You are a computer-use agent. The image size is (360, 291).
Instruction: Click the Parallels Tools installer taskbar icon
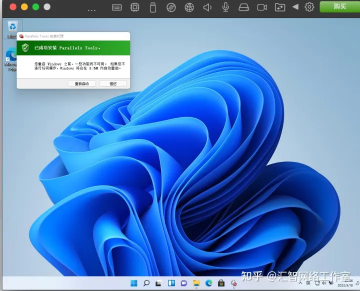[233, 283]
